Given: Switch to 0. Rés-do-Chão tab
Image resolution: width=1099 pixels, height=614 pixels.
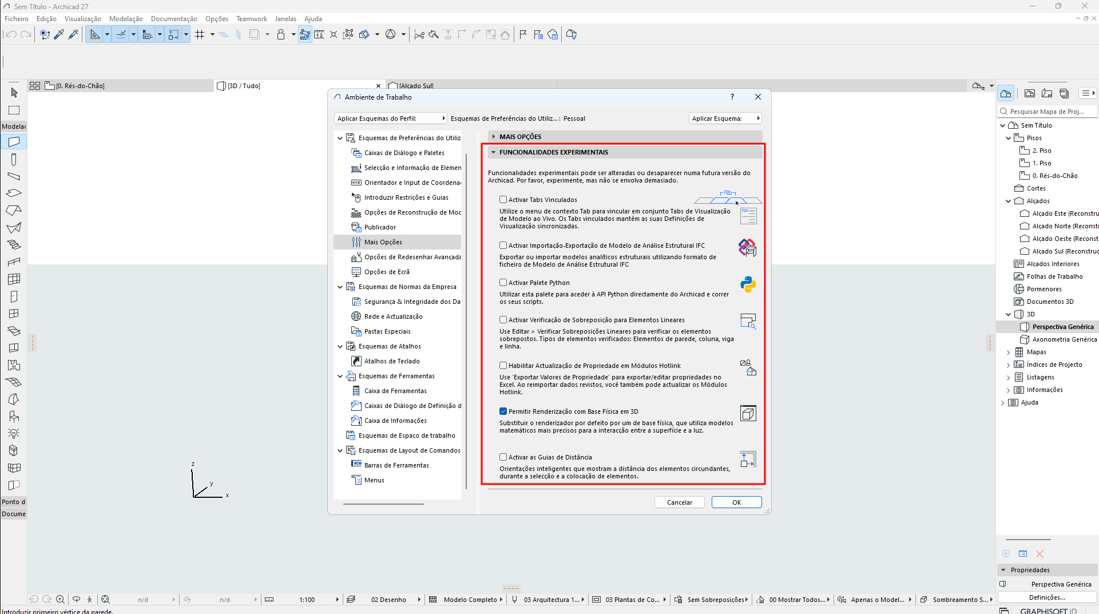Looking at the screenshot, I should 128,86.
